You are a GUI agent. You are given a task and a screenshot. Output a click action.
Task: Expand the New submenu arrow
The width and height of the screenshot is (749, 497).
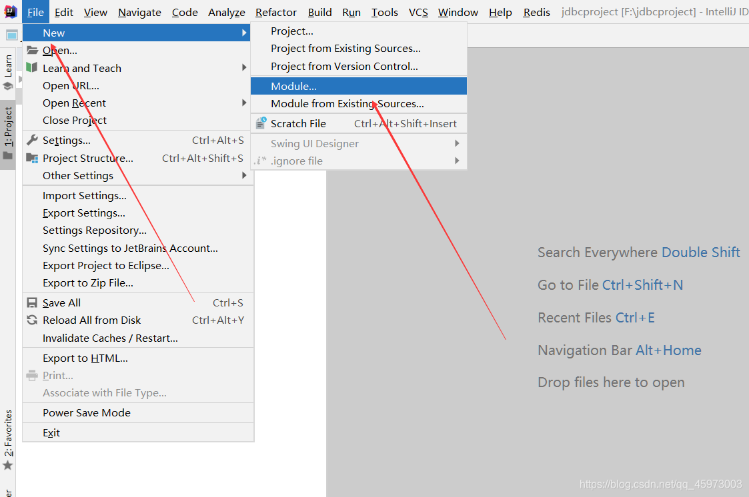point(244,33)
